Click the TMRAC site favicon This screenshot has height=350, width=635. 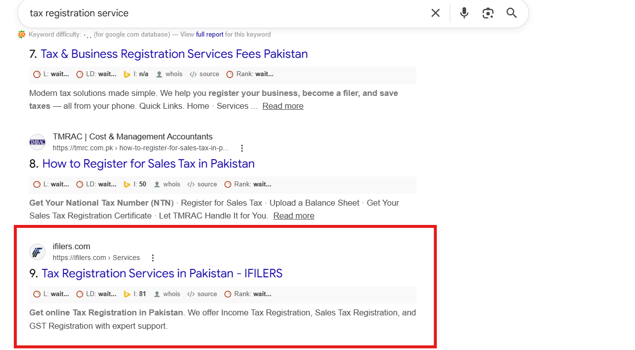[37, 142]
